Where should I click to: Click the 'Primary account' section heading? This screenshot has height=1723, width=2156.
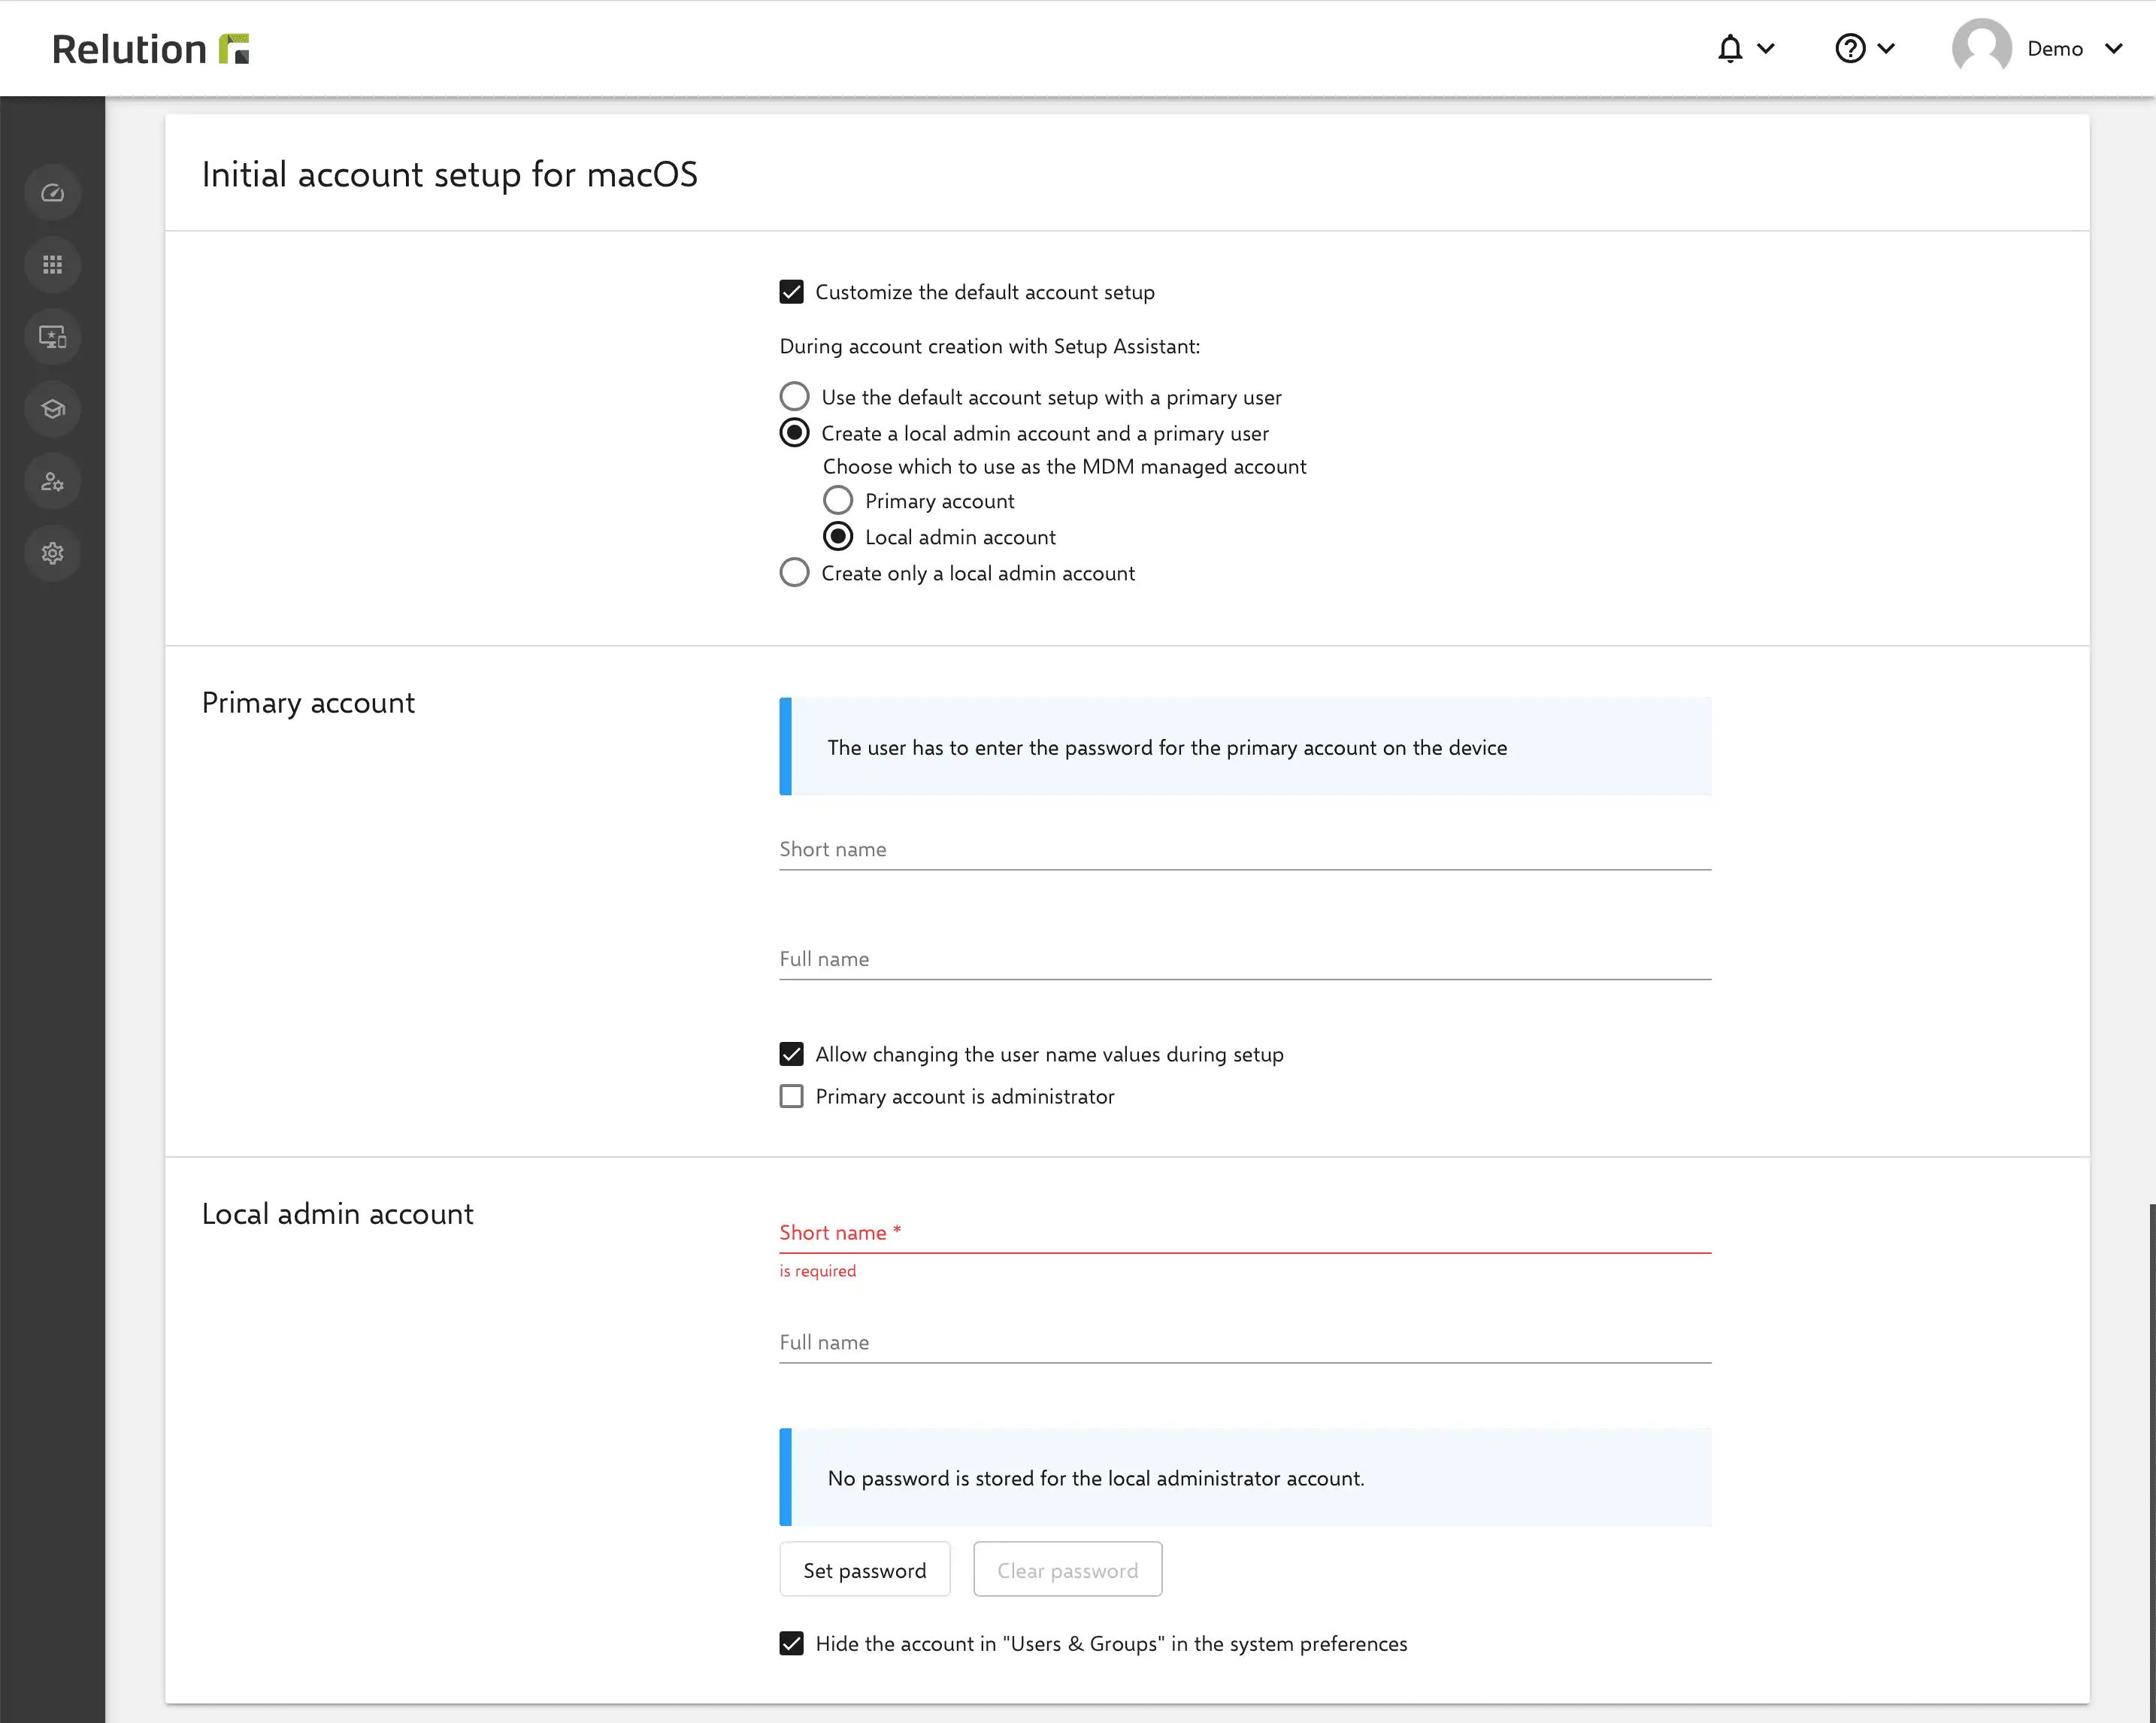coord(308,703)
